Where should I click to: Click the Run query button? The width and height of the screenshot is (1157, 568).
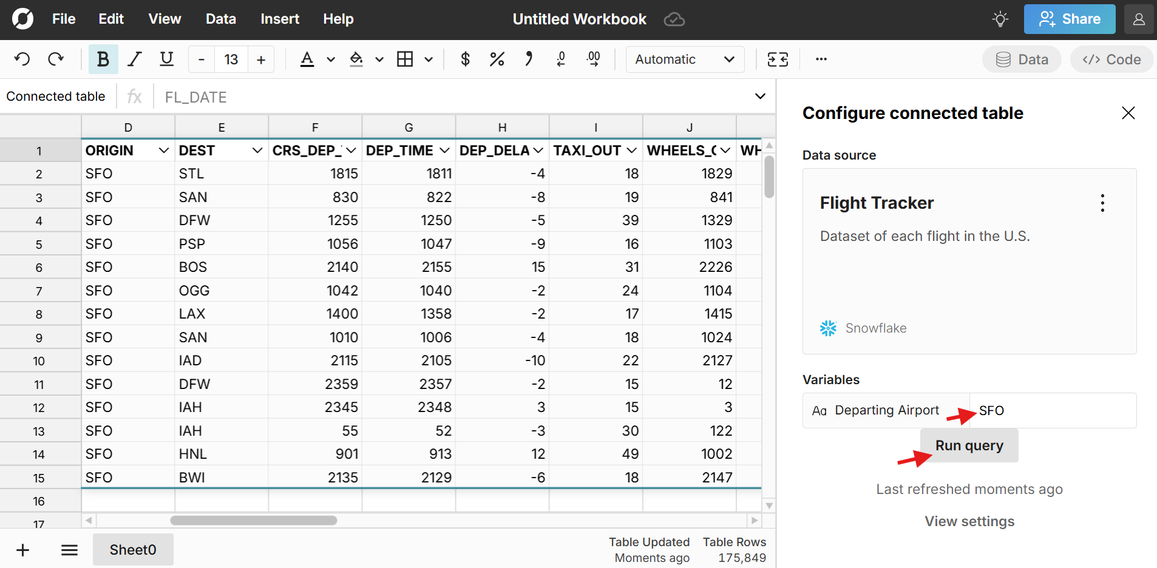click(x=969, y=445)
